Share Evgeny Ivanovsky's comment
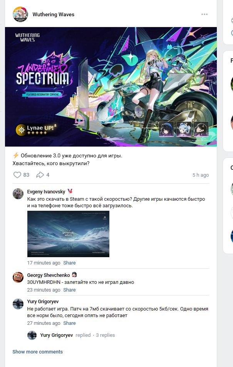The image size is (233, 367). click(69, 263)
